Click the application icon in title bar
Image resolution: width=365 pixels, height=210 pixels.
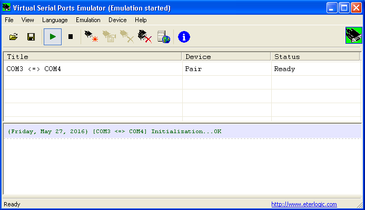(x=6, y=7)
